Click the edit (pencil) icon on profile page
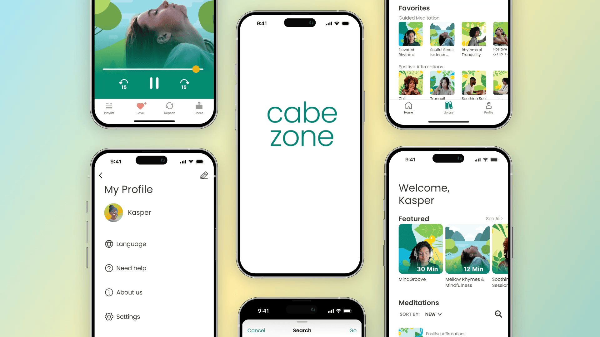 coord(204,175)
